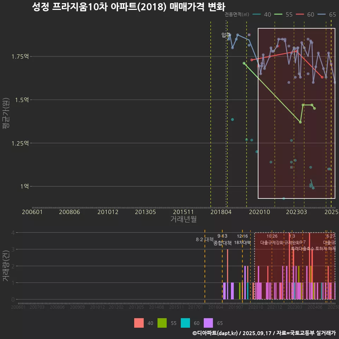Click the lowest point of the green 55 line
The image size is (339, 339).
(x=300, y=122)
